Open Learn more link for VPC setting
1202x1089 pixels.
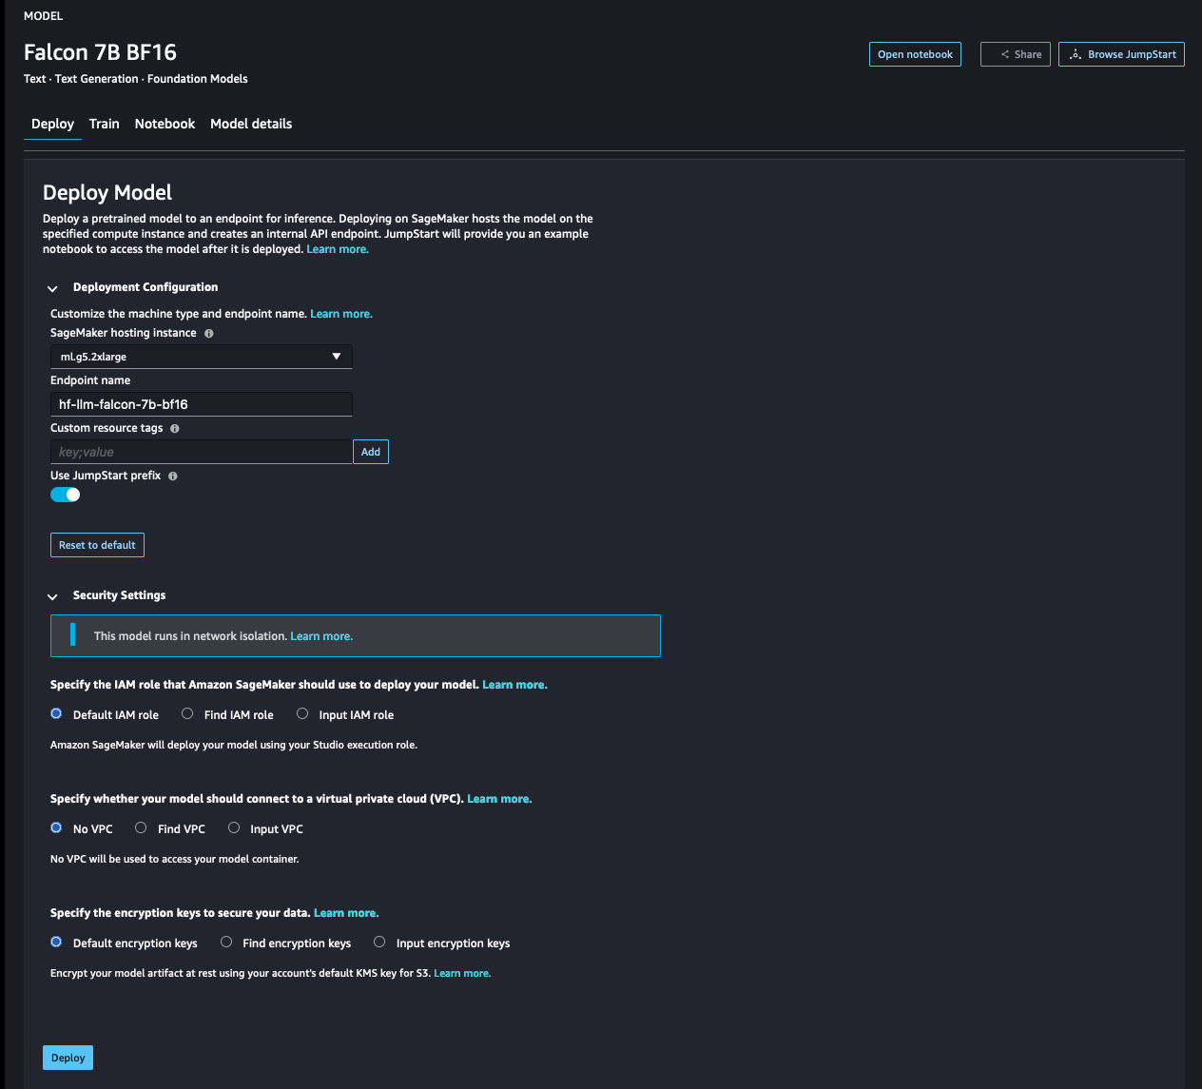499,799
